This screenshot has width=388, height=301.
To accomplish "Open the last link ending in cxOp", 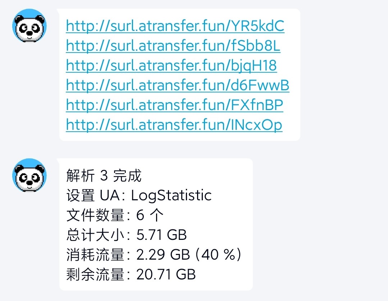I will pos(174,125).
